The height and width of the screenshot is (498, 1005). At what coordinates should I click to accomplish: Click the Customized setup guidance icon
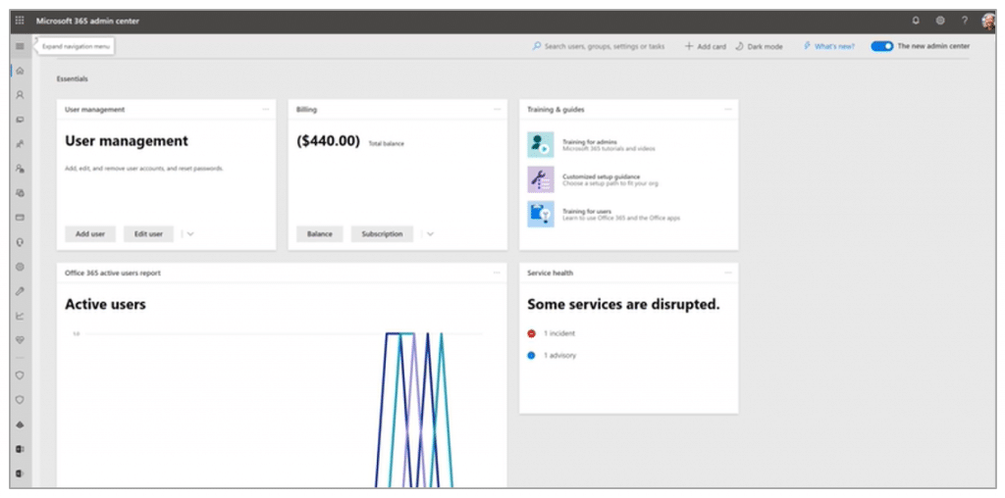541,179
